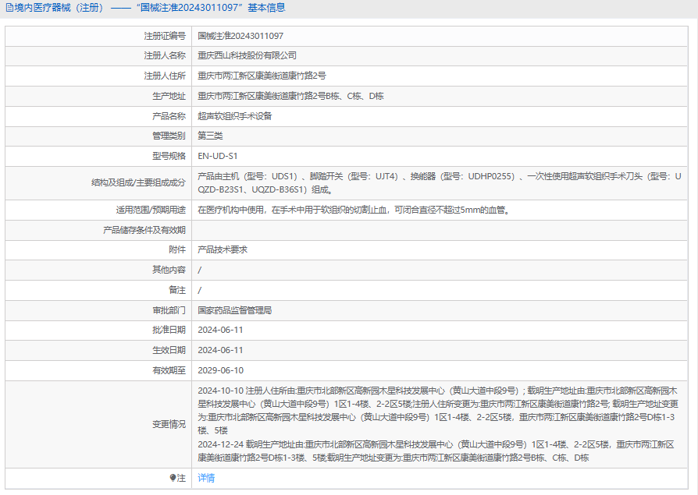Viewport: 698px width, 495px height.
Task: Click the 生产地址 address value
Action: (290, 96)
